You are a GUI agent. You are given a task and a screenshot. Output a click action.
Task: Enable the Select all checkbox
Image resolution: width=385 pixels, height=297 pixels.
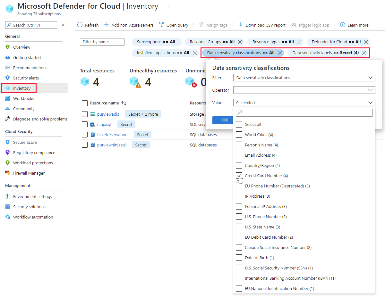[x=239, y=124]
